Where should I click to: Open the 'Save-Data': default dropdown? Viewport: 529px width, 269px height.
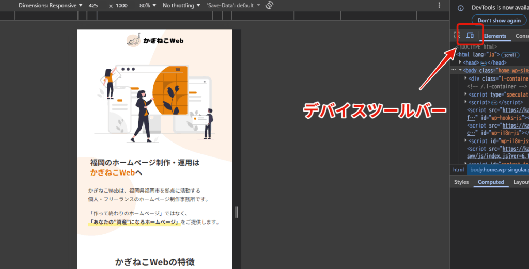point(234,5)
